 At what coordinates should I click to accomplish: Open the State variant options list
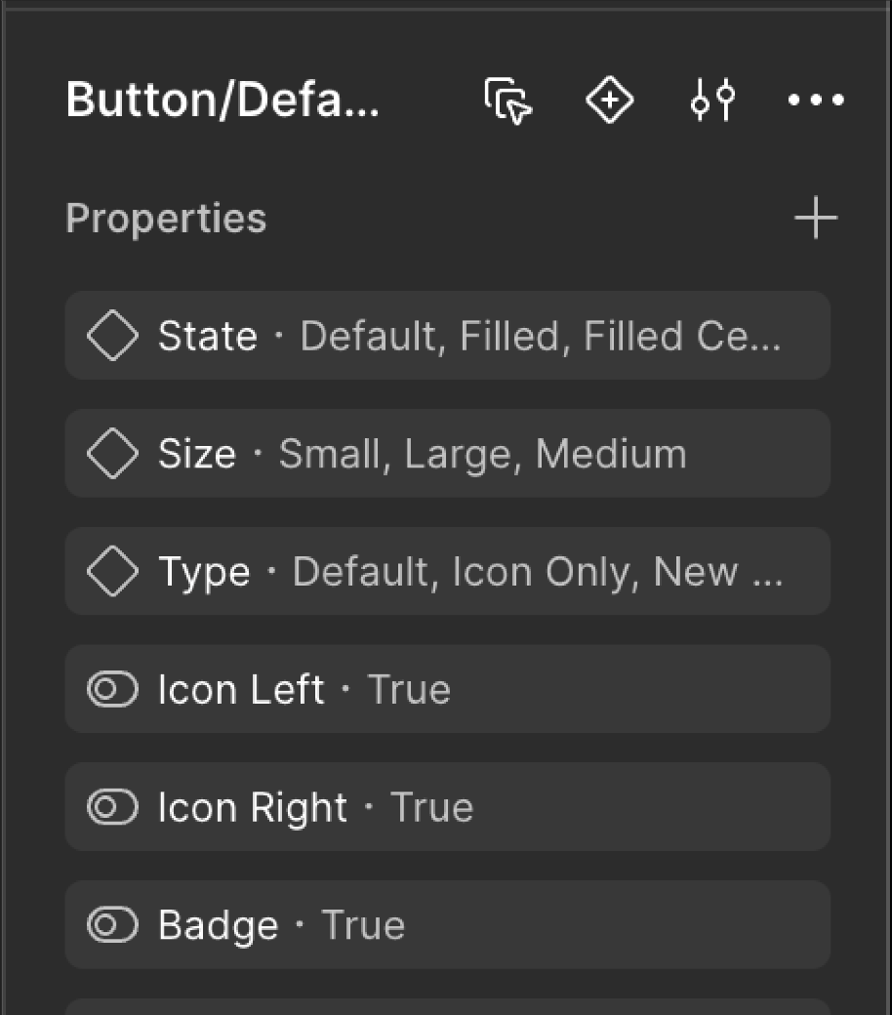(446, 335)
